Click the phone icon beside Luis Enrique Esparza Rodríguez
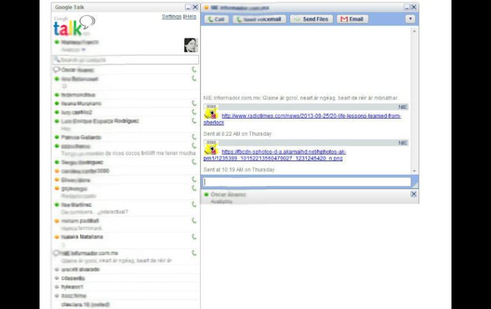Image resolution: width=491 pixels, height=309 pixels. pyautogui.click(x=194, y=120)
